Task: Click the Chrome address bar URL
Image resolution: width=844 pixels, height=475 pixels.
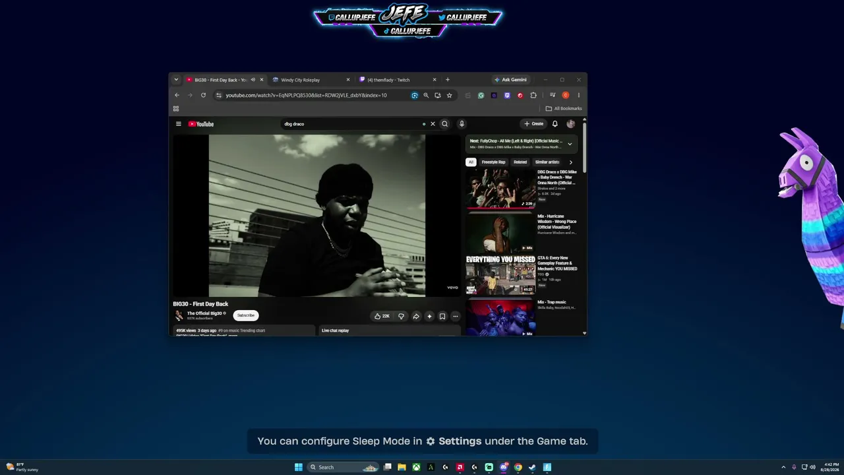Action: coord(307,95)
